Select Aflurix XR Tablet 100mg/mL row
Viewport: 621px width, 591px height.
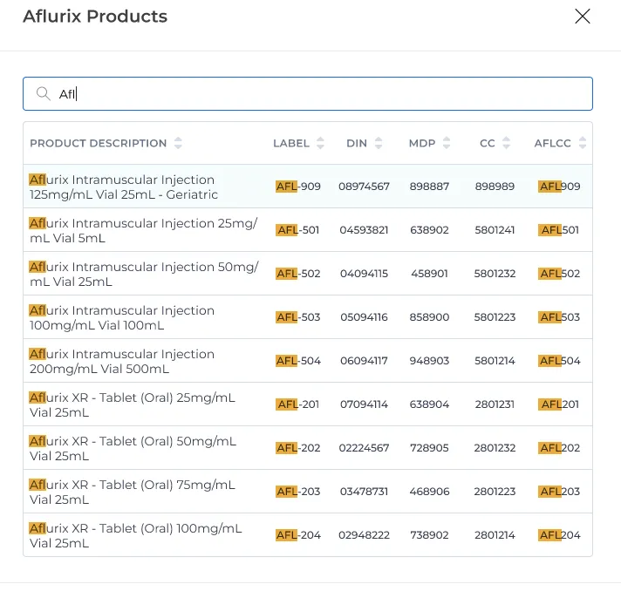[308, 535]
